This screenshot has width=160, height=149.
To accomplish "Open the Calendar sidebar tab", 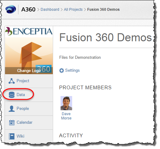I will (x=29, y=123).
